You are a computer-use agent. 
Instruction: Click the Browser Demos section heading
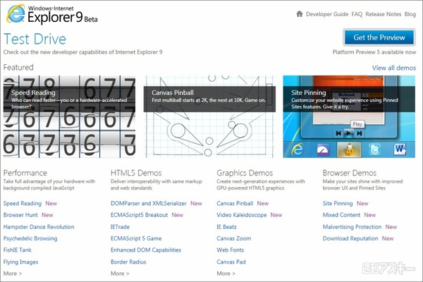click(x=350, y=173)
